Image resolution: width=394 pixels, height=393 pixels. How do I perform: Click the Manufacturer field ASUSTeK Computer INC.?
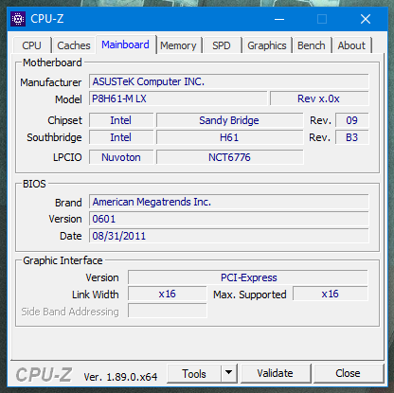(x=229, y=81)
